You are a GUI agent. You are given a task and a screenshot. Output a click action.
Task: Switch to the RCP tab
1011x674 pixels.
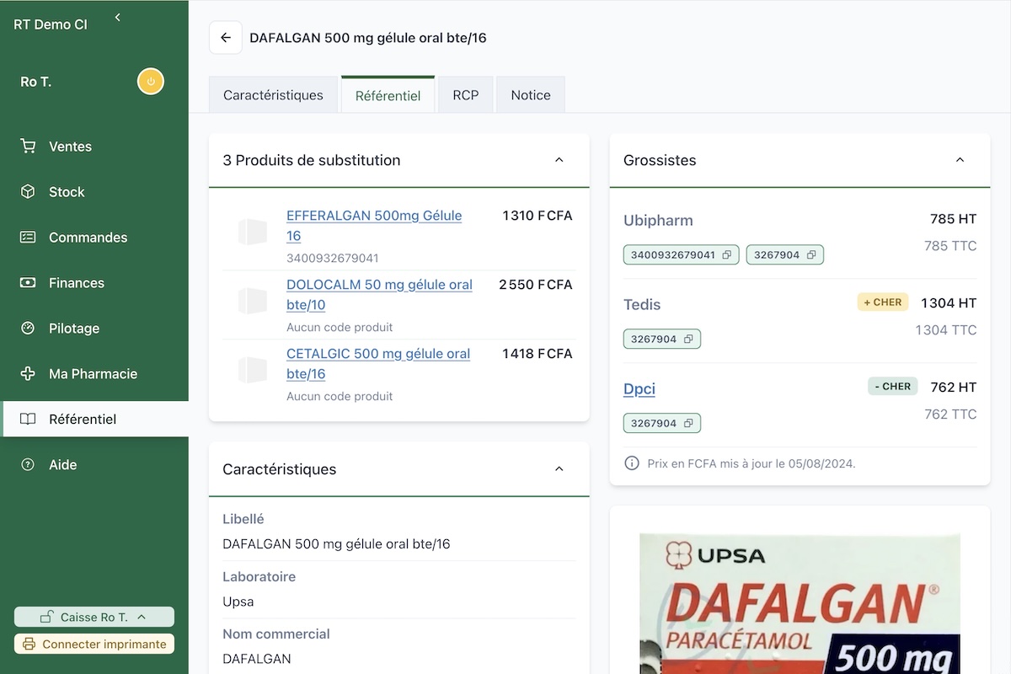coord(465,95)
